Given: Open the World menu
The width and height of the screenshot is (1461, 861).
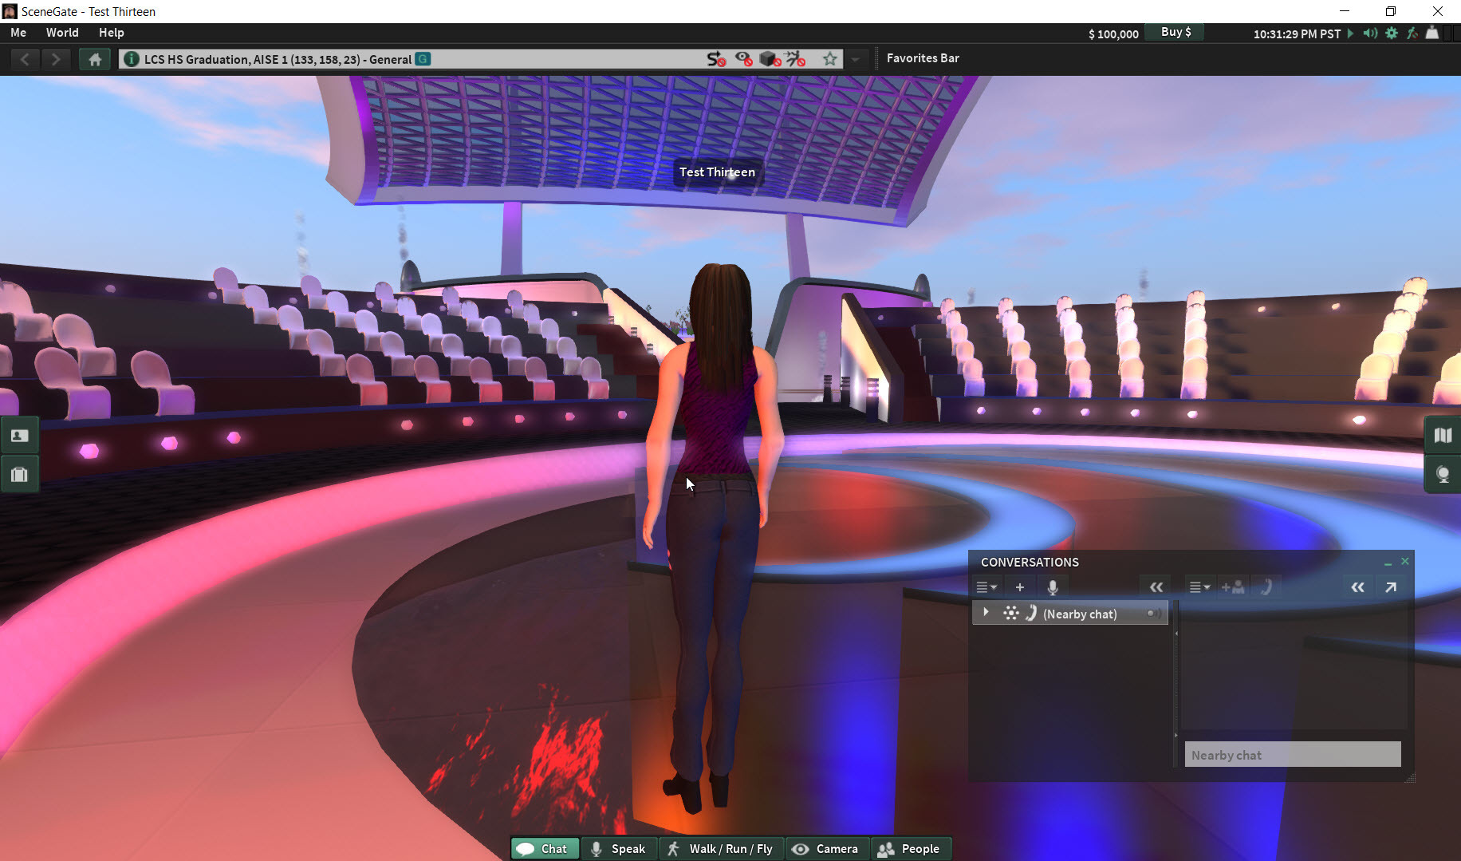Looking at the screenshot, I should coord(61,33).
